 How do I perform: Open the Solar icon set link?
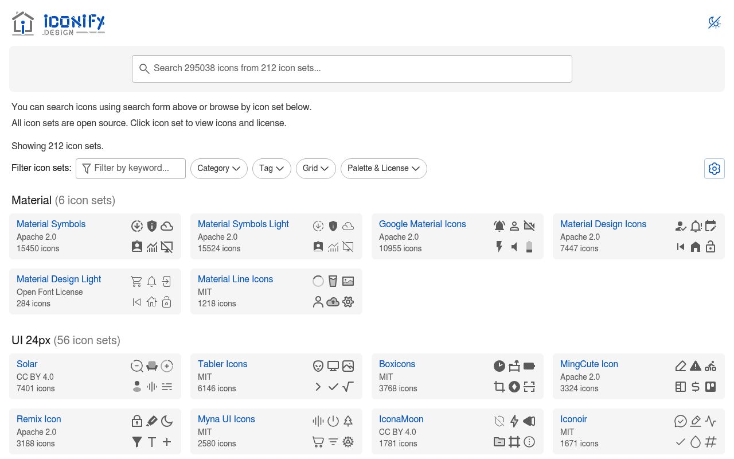click(x=27, y=364)
